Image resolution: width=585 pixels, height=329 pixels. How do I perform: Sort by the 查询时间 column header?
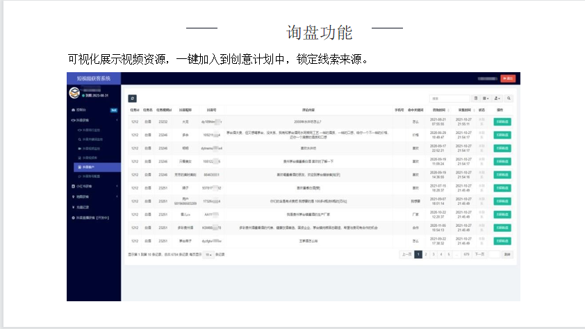439,110
